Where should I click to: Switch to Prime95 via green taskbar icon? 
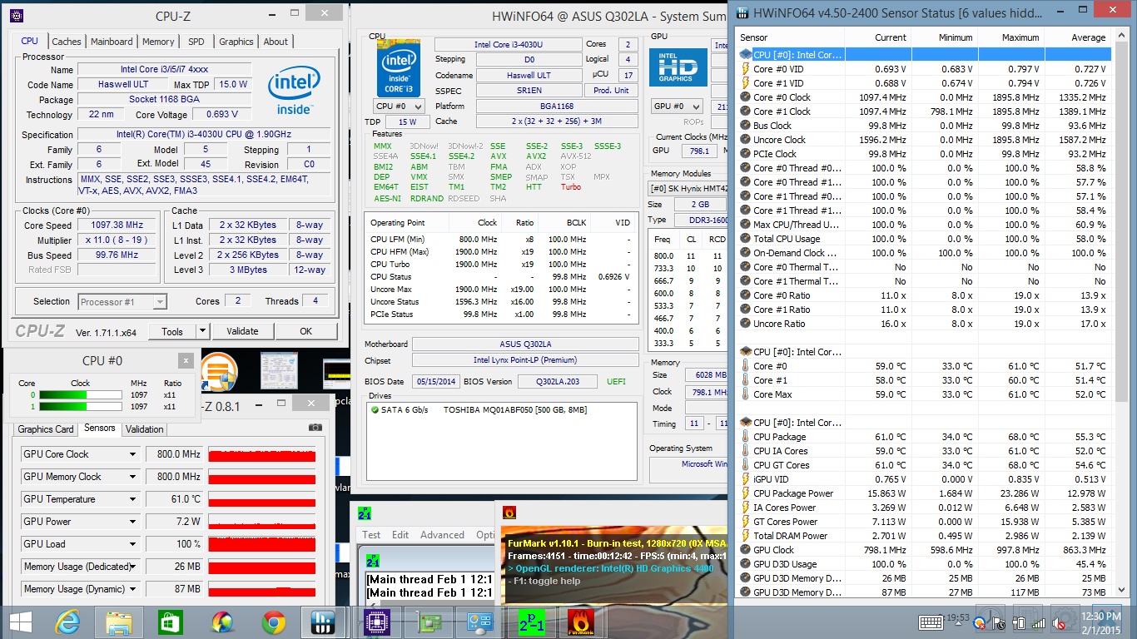point(531,622)
